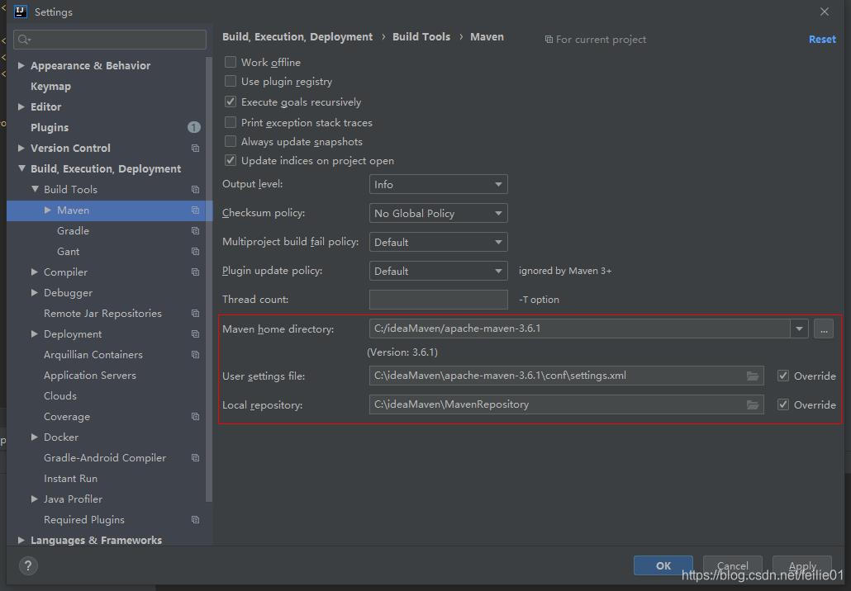Click project-level icon beside Gradle

pyautogui.click(x=195, y=231)
